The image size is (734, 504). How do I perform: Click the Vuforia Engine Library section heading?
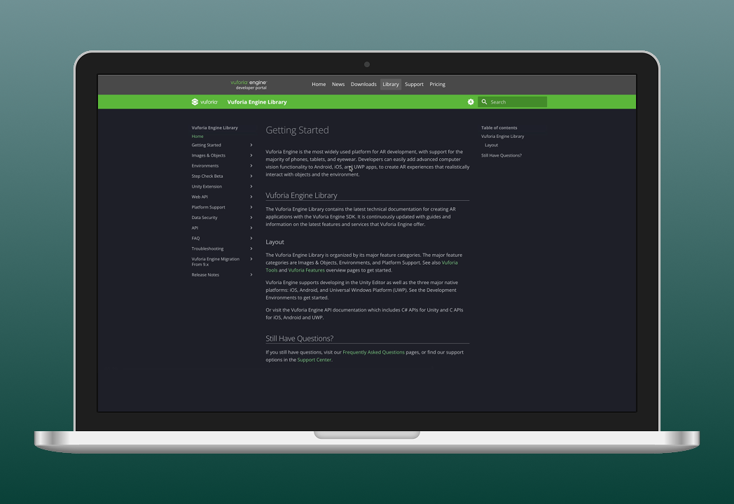point(301,195)
